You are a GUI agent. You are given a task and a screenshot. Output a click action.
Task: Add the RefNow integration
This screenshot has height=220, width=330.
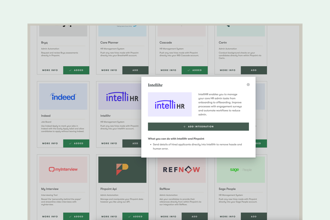tap(195, 217)
